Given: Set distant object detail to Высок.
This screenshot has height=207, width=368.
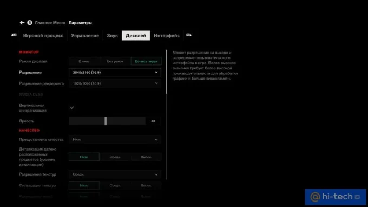Looking at the screenshot, I should click(146, 157).
